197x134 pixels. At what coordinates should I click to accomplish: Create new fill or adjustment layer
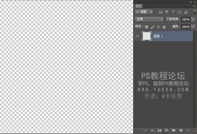pyautogui.click(x=167, y=130)
